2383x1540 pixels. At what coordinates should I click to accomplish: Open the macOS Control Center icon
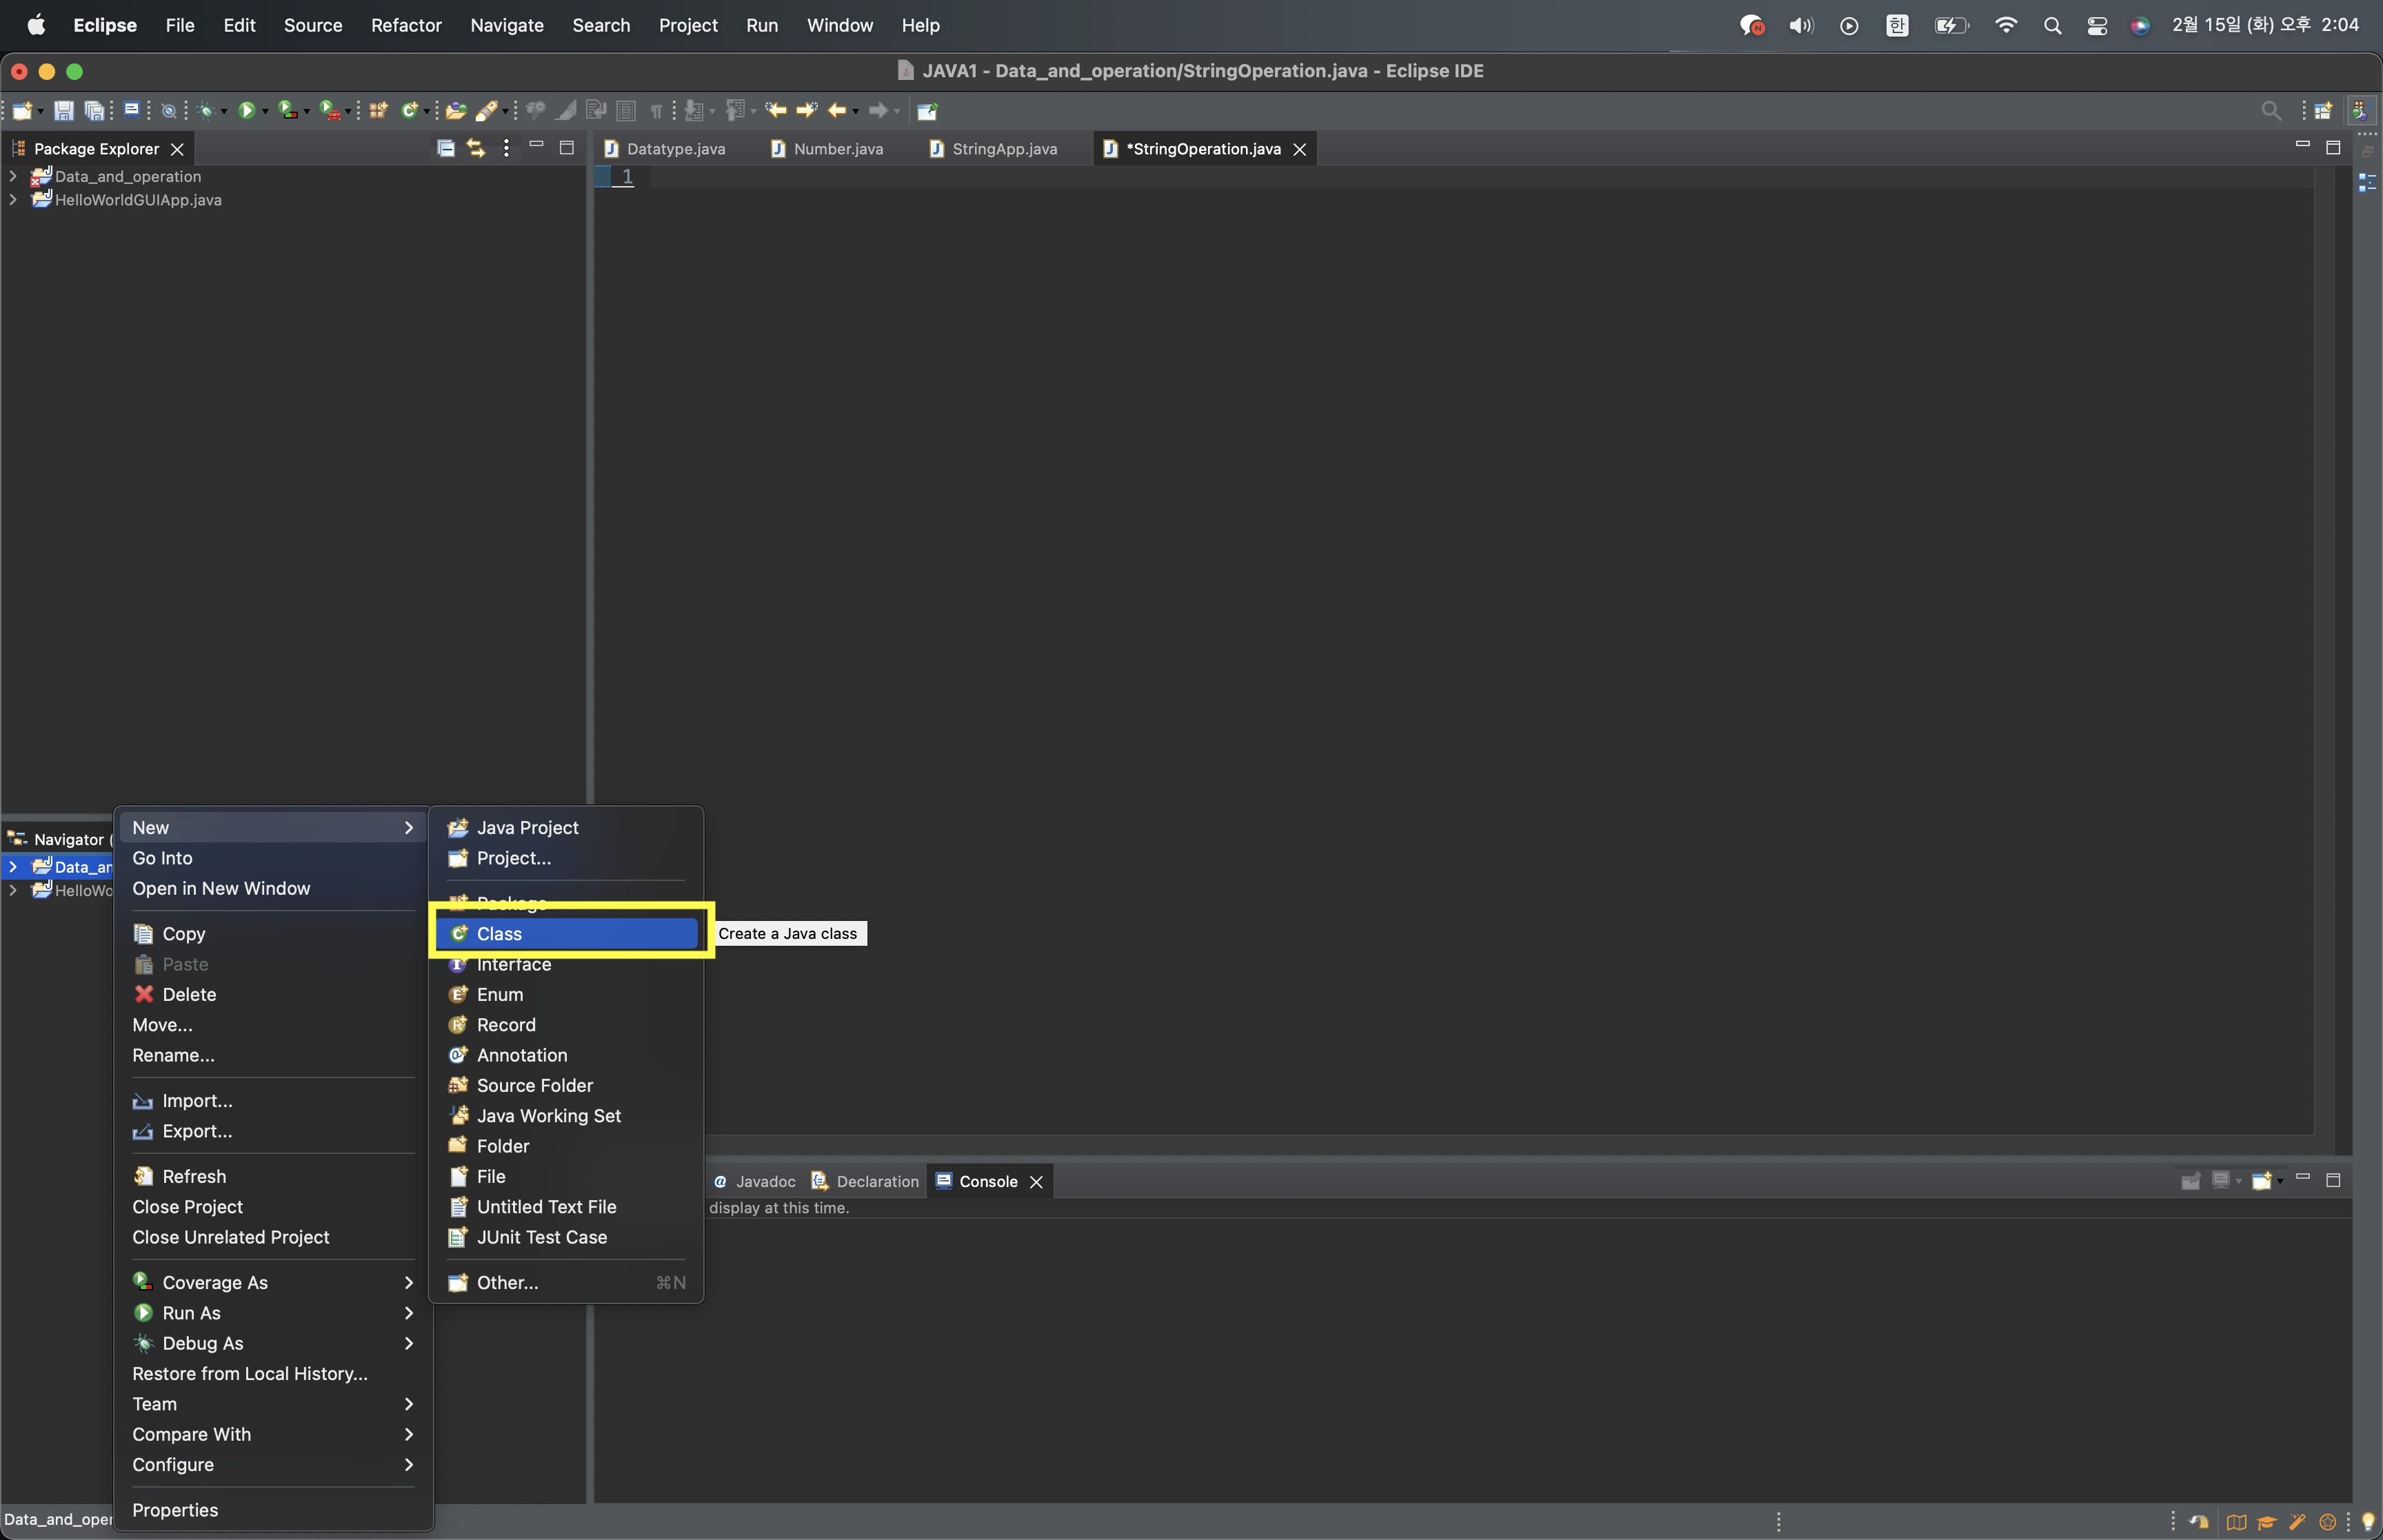point(2097,26)
